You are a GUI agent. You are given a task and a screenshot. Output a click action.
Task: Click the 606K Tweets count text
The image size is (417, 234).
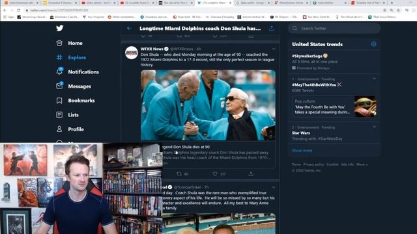pyautogui.click(x=303, y=90)
